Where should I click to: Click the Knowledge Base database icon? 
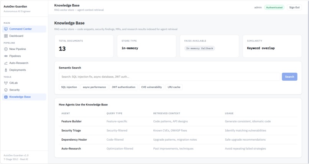point(6,97)
